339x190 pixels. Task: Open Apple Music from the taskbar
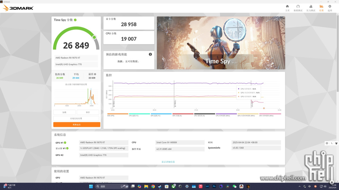[x=201, y=186]
